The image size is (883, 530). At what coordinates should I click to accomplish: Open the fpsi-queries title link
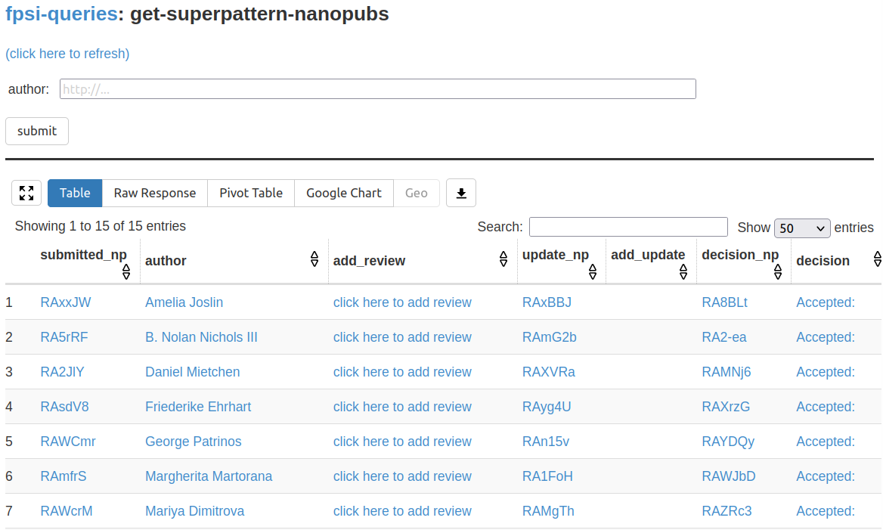tap(61, 14)
